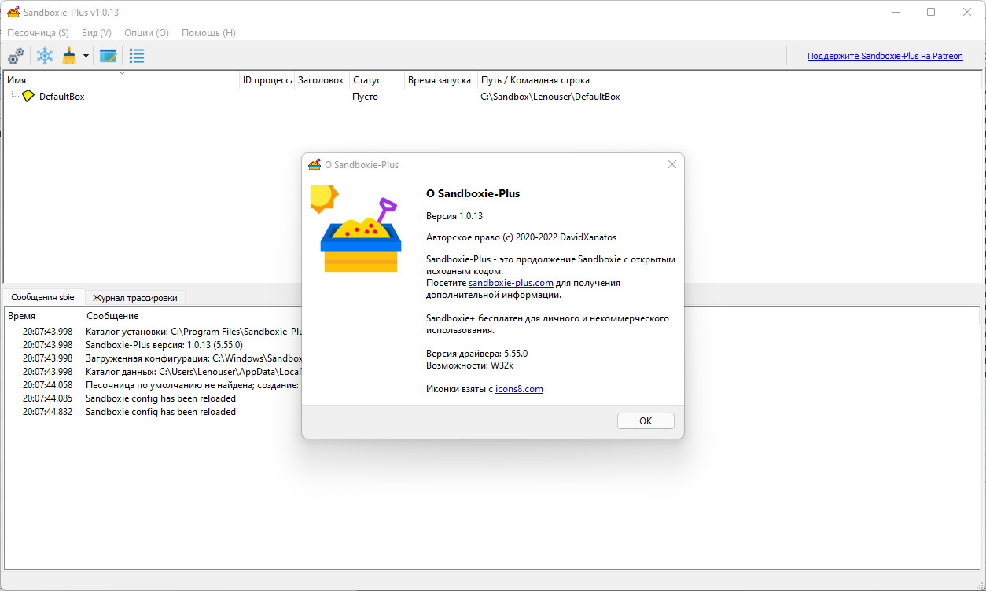Screen dimensions: 986x591
Task: Open the Помощь (H) menu
Action: point(208,33)
